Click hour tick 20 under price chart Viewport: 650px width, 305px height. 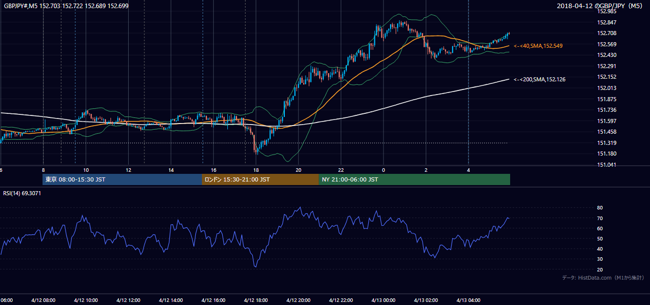coord(299,170)
